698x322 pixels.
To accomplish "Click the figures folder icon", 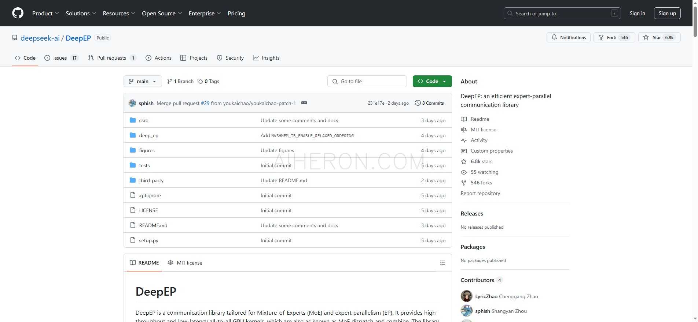I will click(133, 150).
